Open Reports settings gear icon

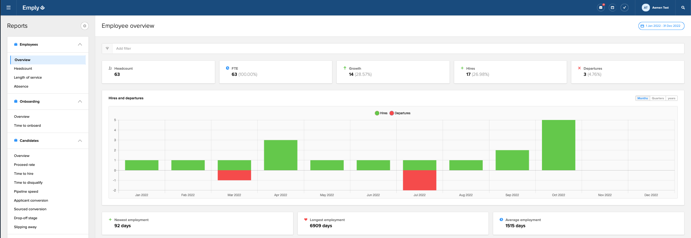tap(84, 26)
